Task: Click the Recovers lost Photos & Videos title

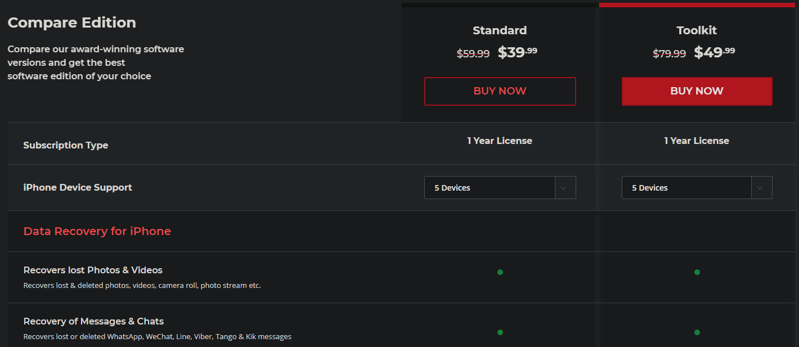Action: [93, 270]
